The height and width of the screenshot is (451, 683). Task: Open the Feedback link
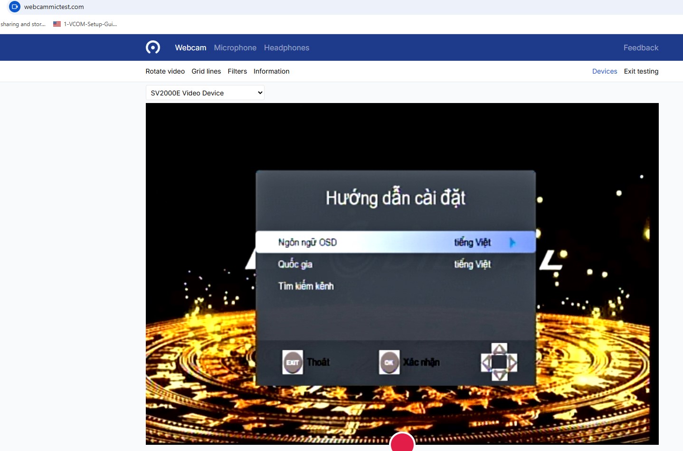(641, 47)
